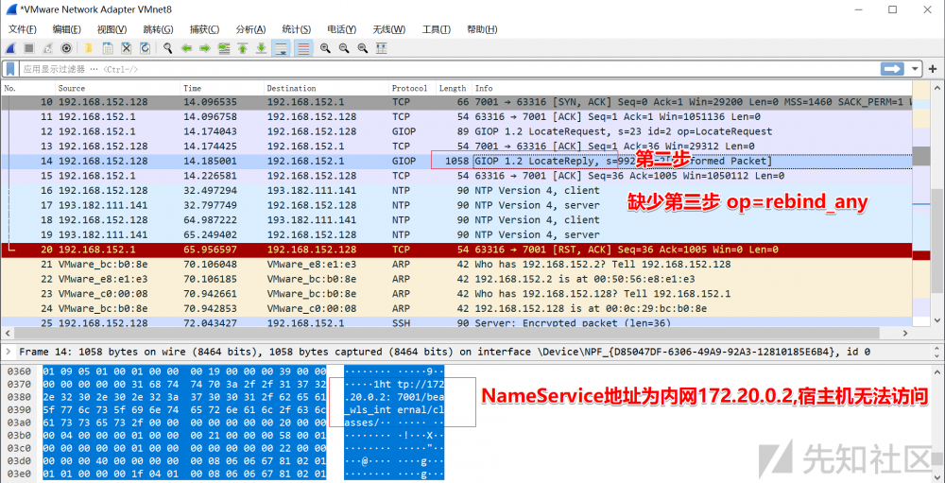Image resolution: width=945 pixels, height=483 pixels.
Task: Reload the capture file
Action: coord(145,48)
